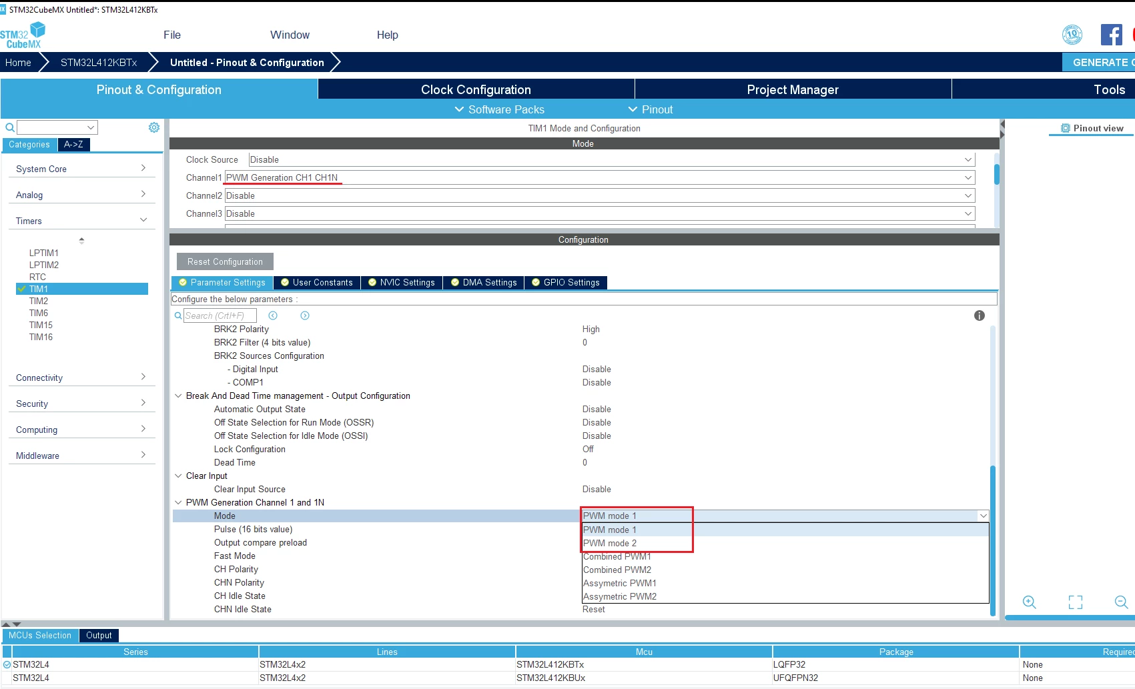Choose Assymetric PWM2 from the list

coord(785,596)
